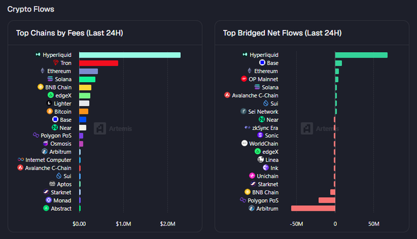
Task: Click the Base icon in Net Flows chart
Action: click(x=262, y=63)
